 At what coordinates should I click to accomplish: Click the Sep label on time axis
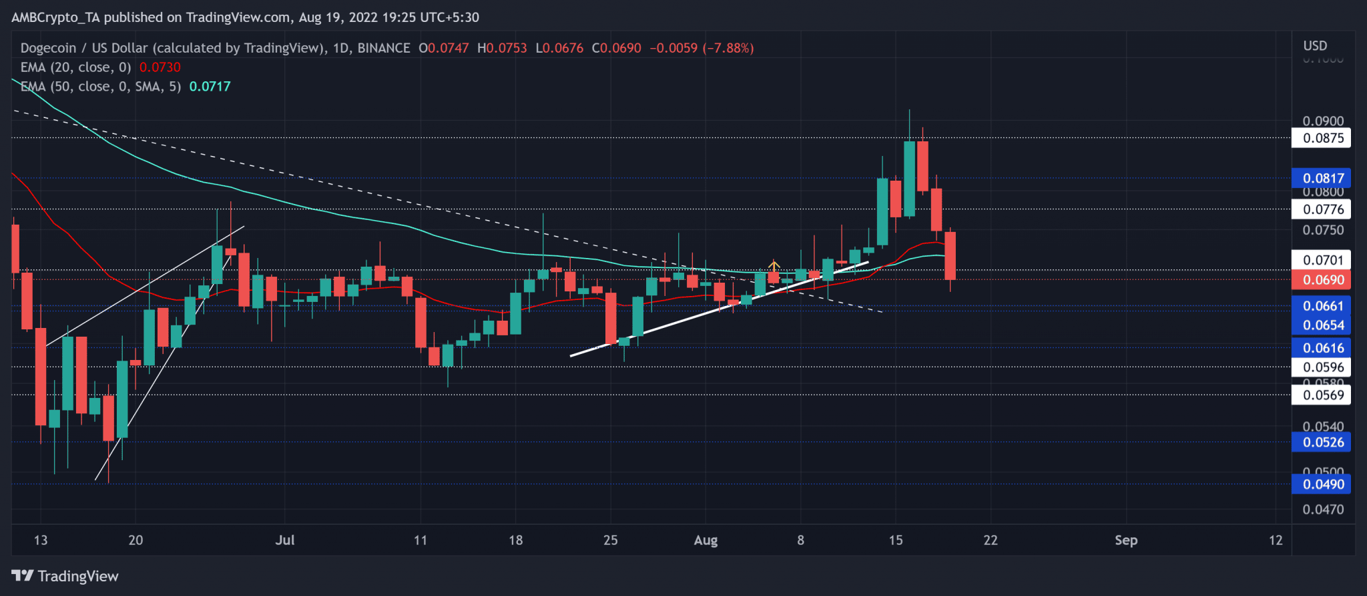pos(1126,540)
